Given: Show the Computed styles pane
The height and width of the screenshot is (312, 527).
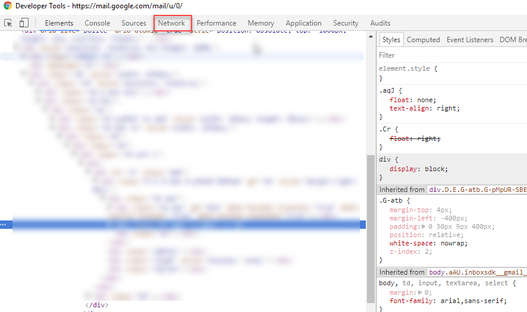Looking at the screenshot, I should pyautogui.click(x=423, y=40).
